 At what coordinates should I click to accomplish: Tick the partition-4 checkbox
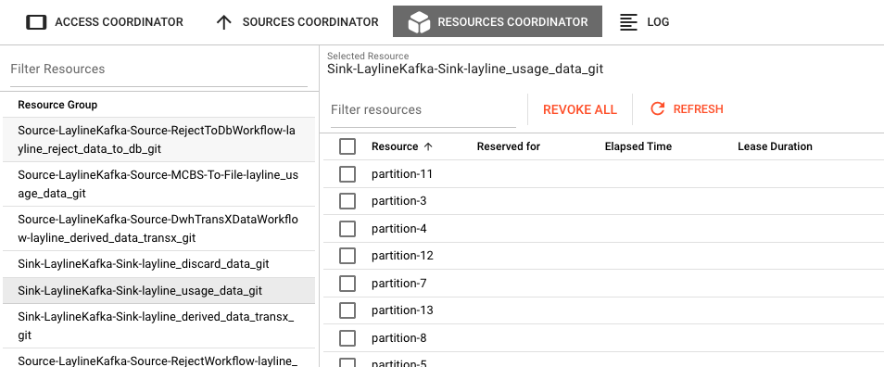click(x=347, y=229)
